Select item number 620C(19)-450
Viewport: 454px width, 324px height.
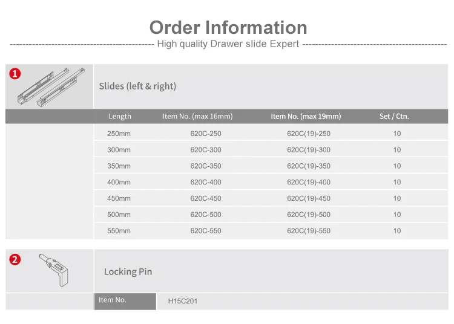pos(309,199)
